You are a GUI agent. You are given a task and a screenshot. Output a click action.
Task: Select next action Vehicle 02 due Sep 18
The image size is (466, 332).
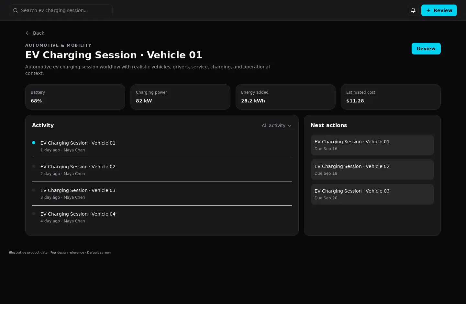coord(372,170)
